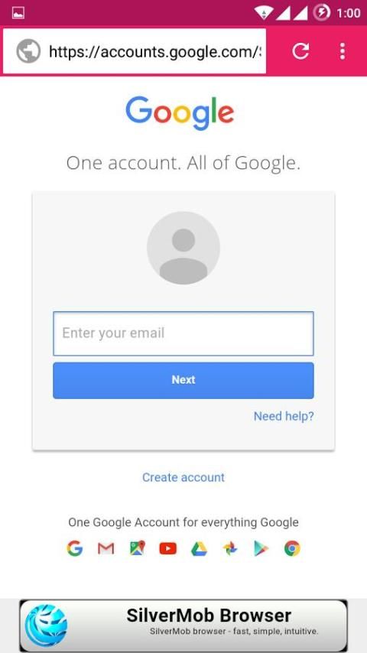Open the three-dot overflow menu
Image resolution: width=367 pixels, height=653 pixels.
[x=343, y=51]
